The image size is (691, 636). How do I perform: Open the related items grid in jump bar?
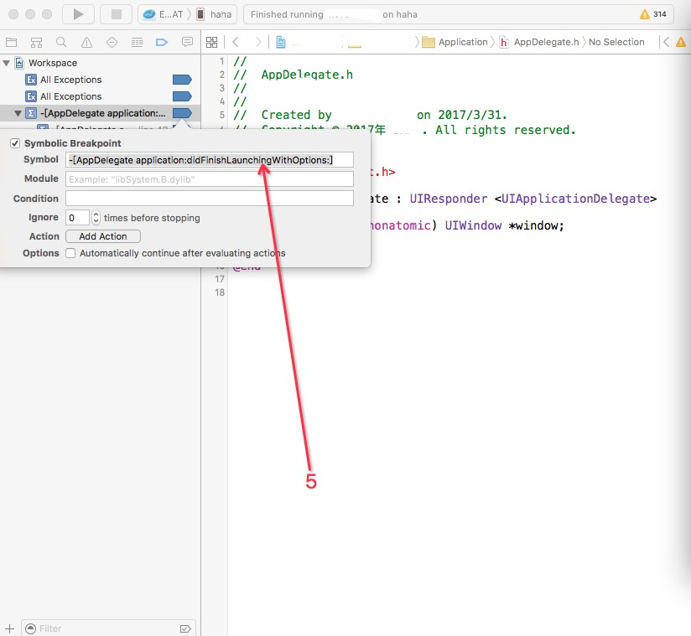pyautogui.click(x=212, y=41)
